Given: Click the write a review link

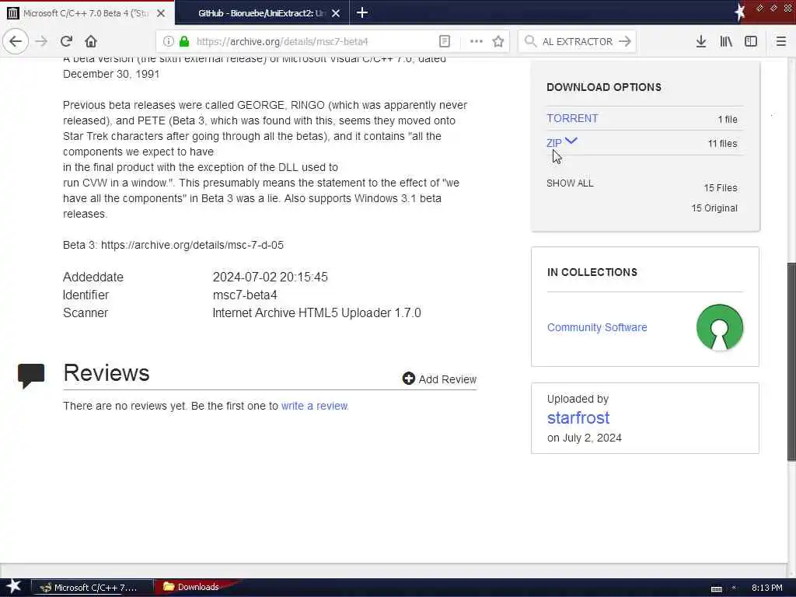Looking at the screenshot, I should click(315, 406).
